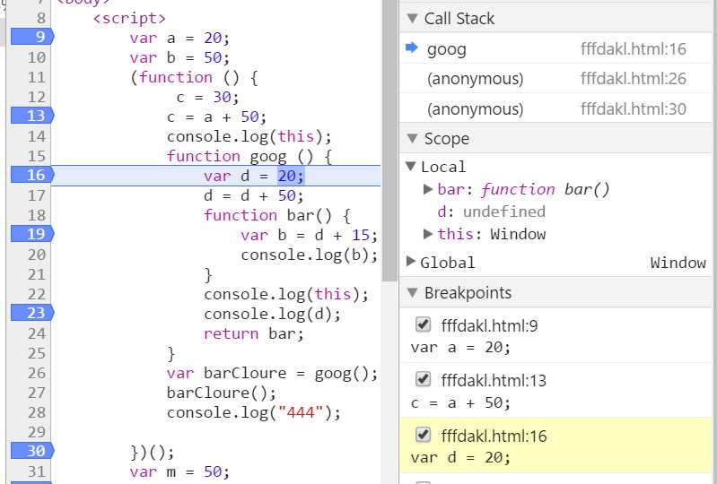Click line number 21 in the gutter
The image size is (717, 484).
point(36,273)
